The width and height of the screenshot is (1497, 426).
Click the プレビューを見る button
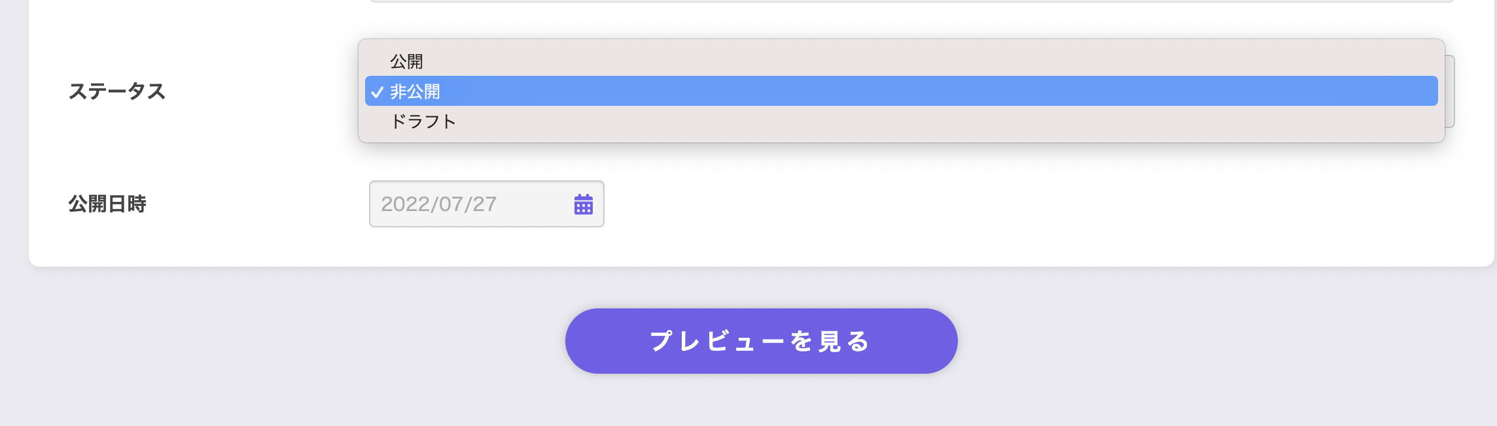click(761, 341)
